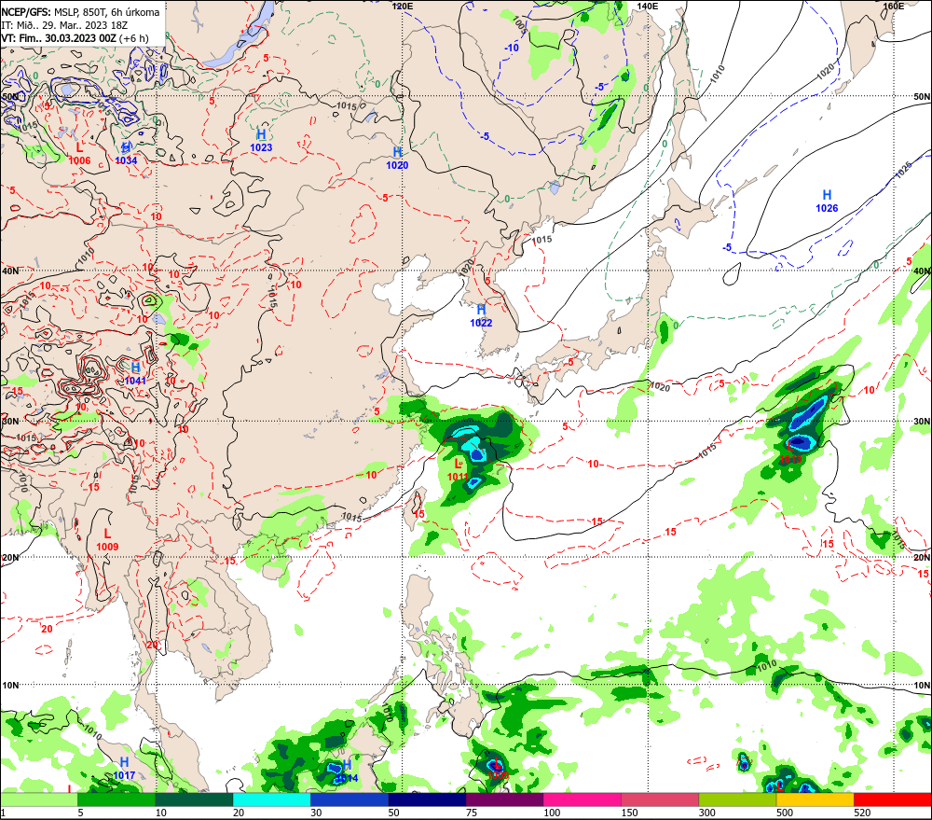
Task: Select the blue 30–50 legend swatch
Action: pyautogui.click(x=349, y=799)
